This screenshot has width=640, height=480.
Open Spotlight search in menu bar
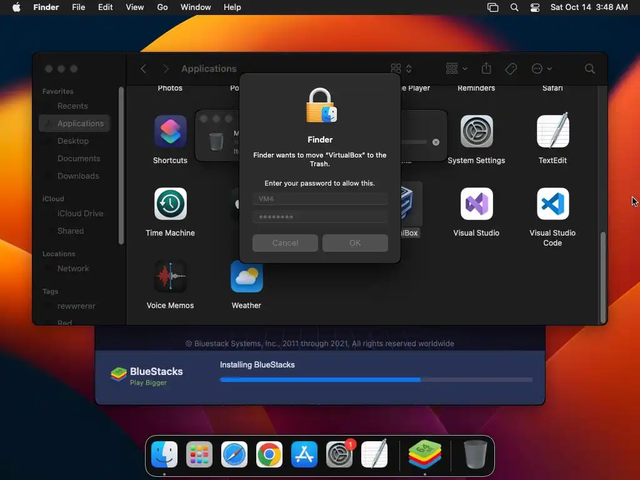(514, 7)
